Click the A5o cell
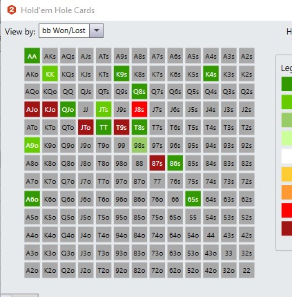 click(32, 217)
